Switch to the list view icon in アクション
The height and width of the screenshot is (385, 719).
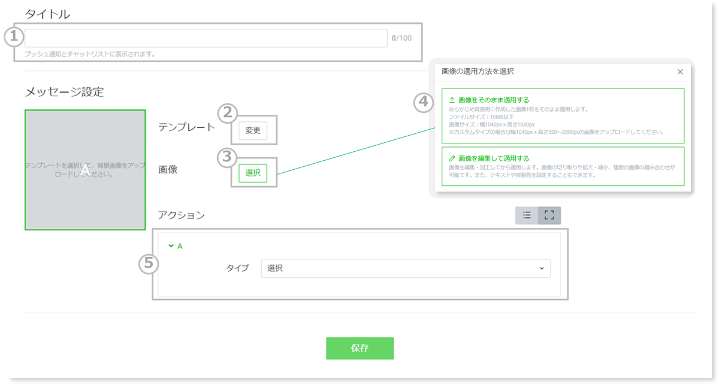tap(527, 215)
